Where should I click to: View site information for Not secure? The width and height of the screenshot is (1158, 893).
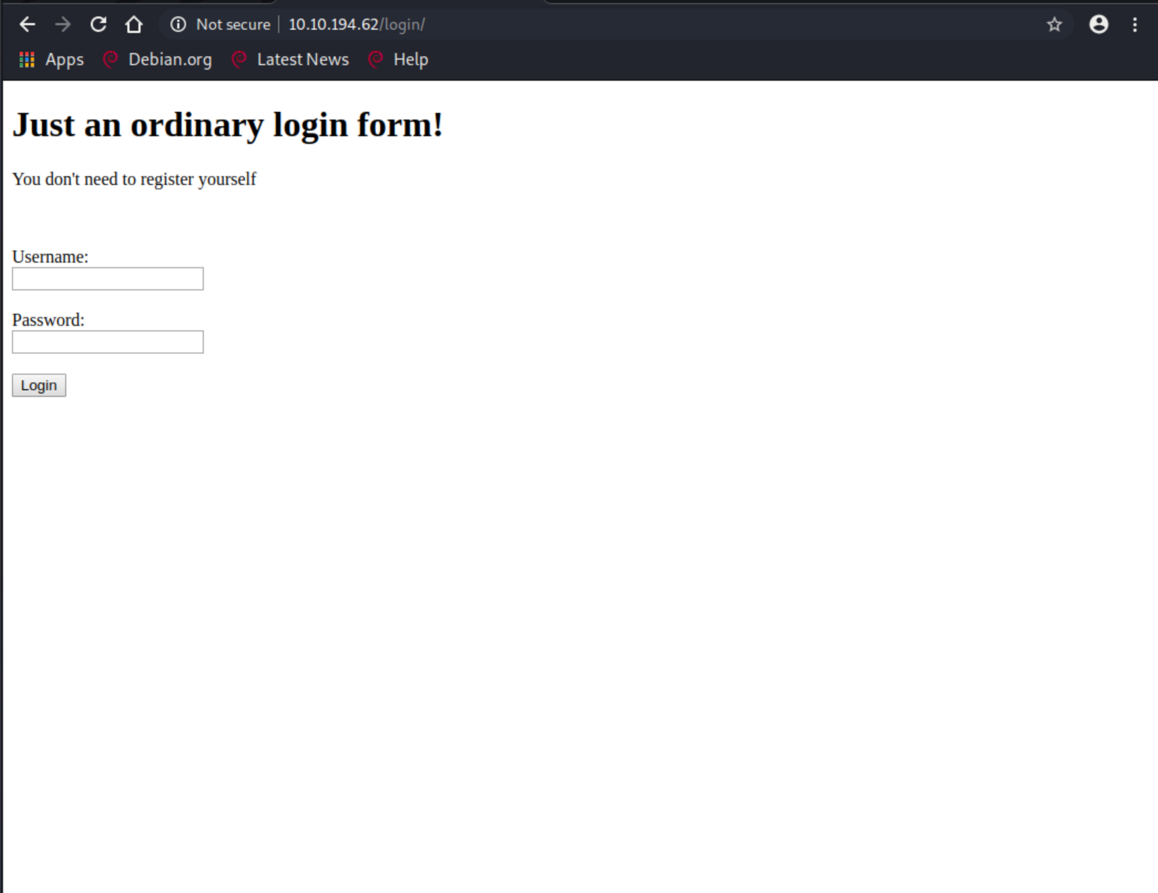(178, 24)
